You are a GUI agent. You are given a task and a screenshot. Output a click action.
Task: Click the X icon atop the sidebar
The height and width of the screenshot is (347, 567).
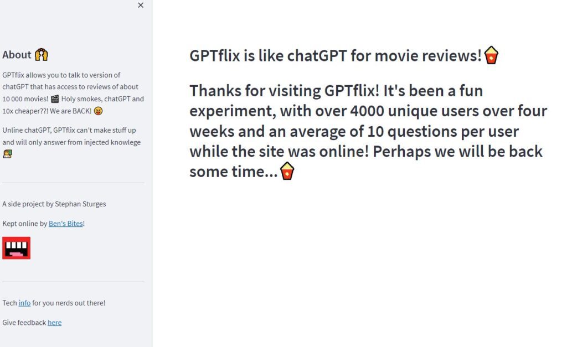click(140, 5)
